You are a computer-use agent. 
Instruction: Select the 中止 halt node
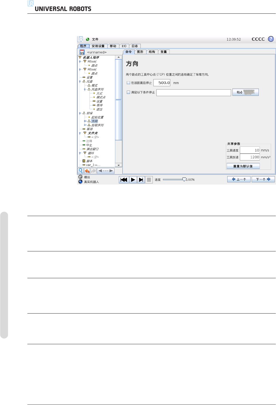[x=89, y=145]
